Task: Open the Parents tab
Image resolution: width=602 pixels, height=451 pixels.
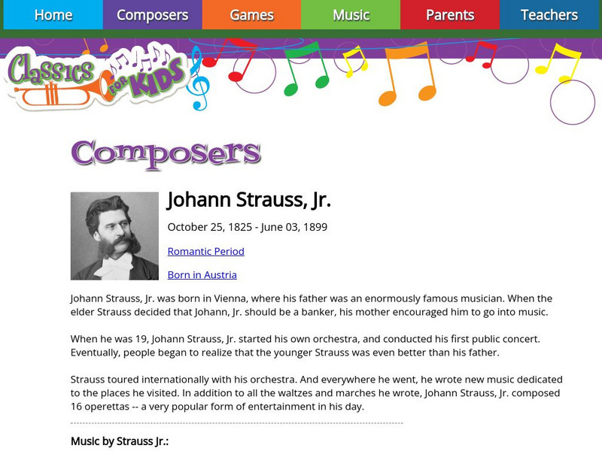Action: click(x=450, y=15)
